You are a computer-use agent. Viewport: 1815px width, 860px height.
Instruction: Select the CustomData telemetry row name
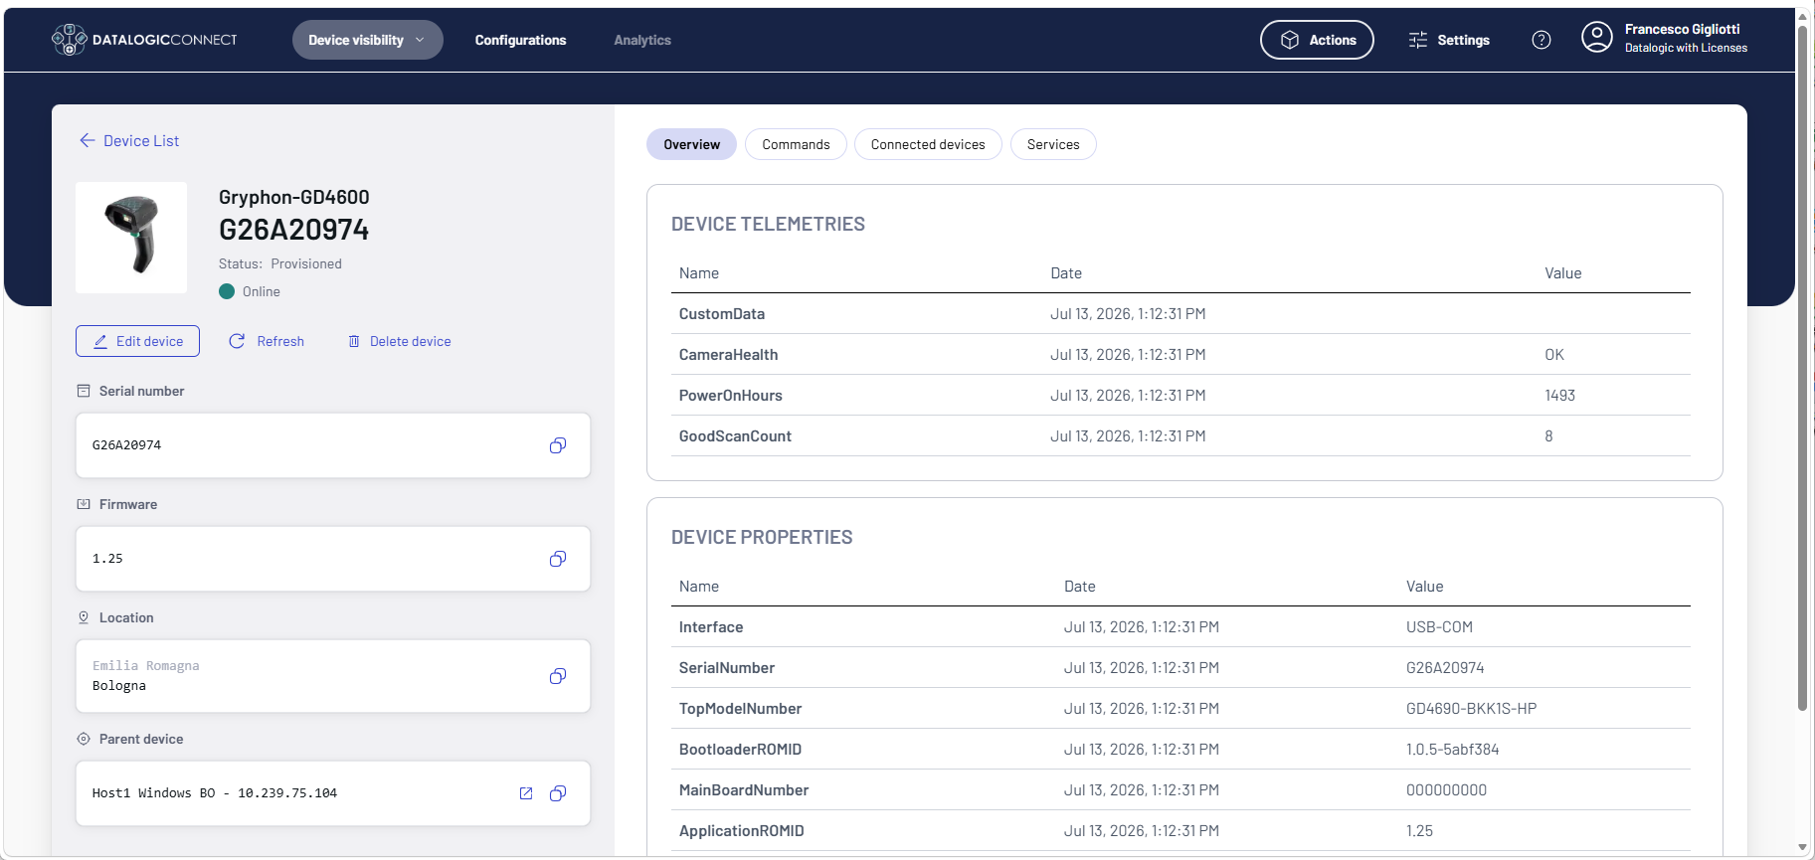pos(722,314)
